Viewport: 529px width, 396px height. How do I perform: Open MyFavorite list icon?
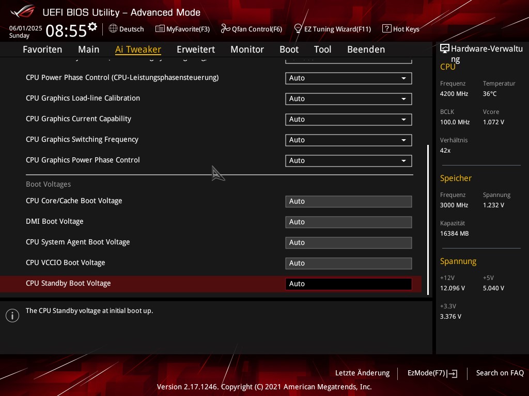[160, 29]
